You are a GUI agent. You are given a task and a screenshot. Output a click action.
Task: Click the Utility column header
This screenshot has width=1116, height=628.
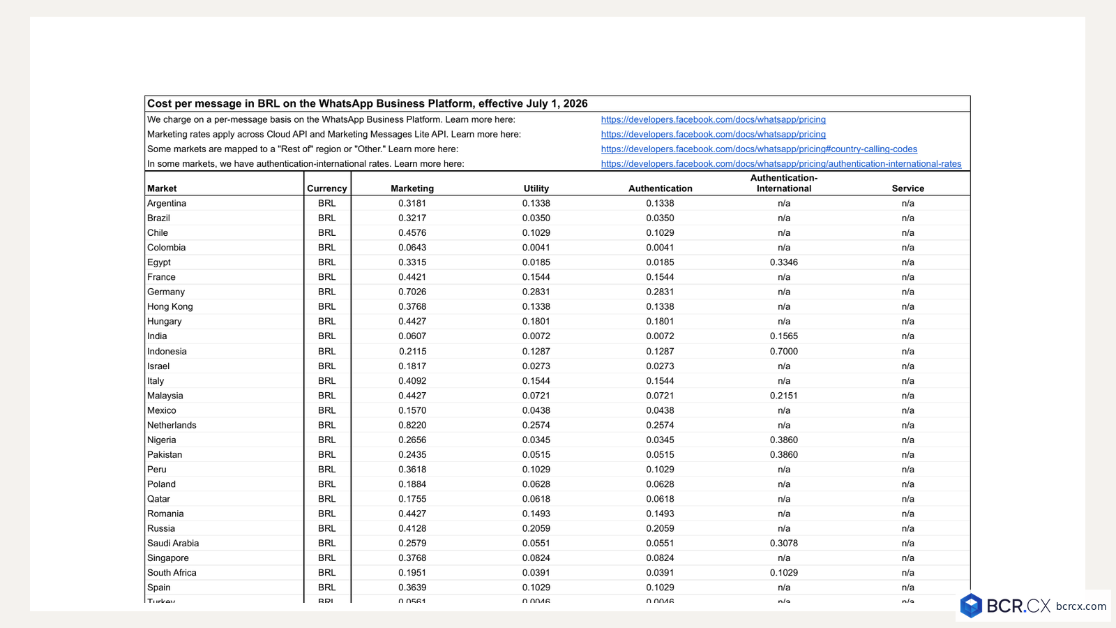tap(536, 188)
